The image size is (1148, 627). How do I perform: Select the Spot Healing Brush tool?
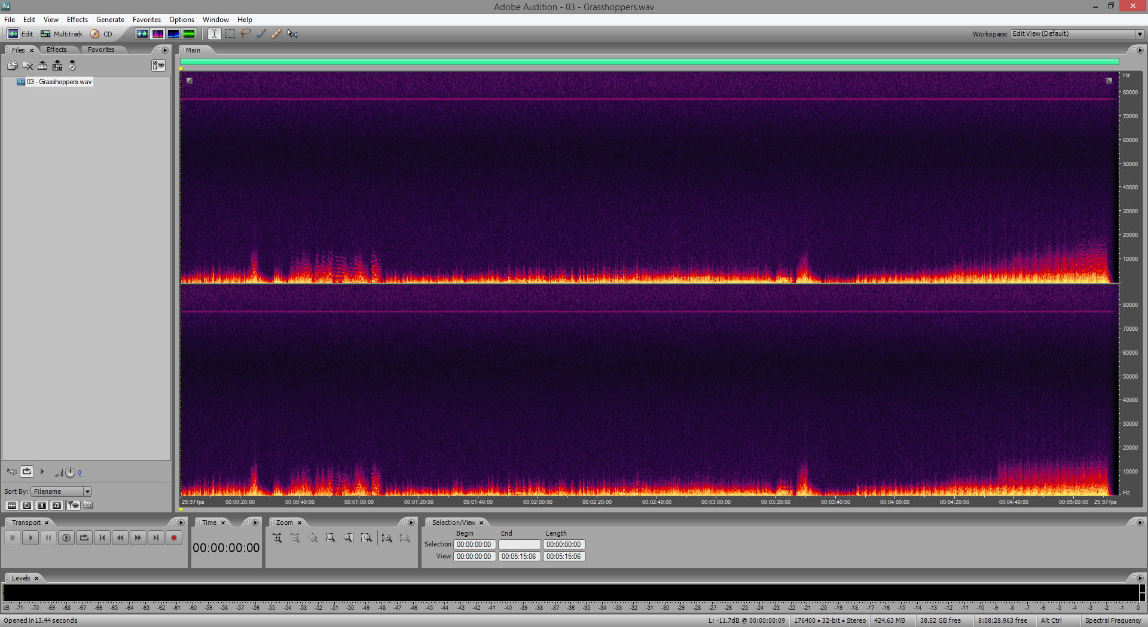coord(276,34)
